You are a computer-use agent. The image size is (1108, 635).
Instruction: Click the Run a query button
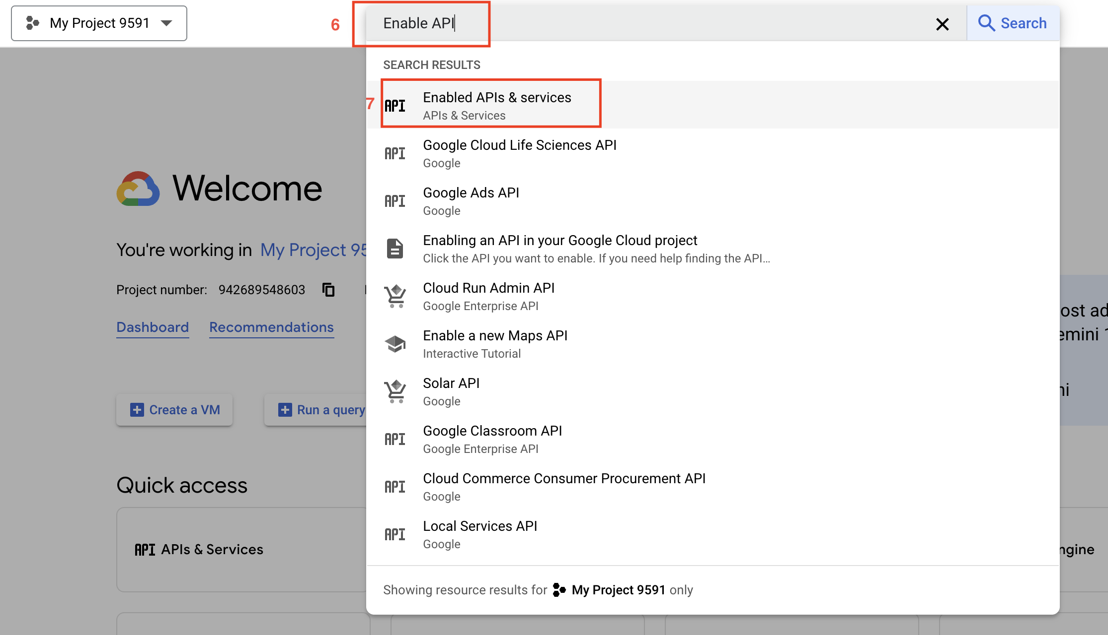click(x=316, y=410)
